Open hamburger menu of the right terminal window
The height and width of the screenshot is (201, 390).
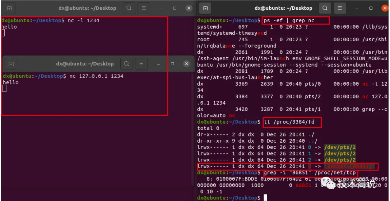tap(340, 8)
